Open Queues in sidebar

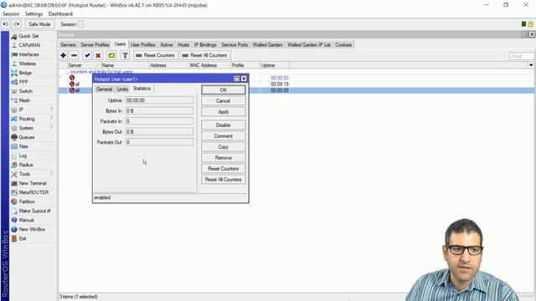coord(27,137)
